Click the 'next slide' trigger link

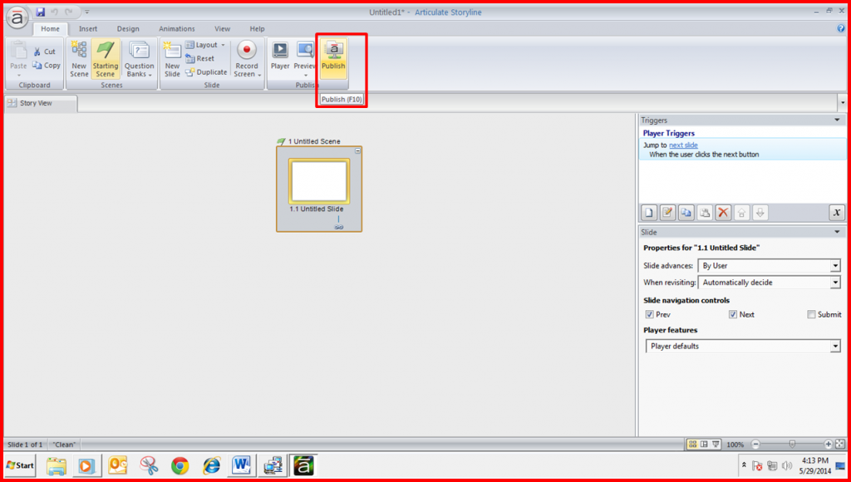pos(683,145)
